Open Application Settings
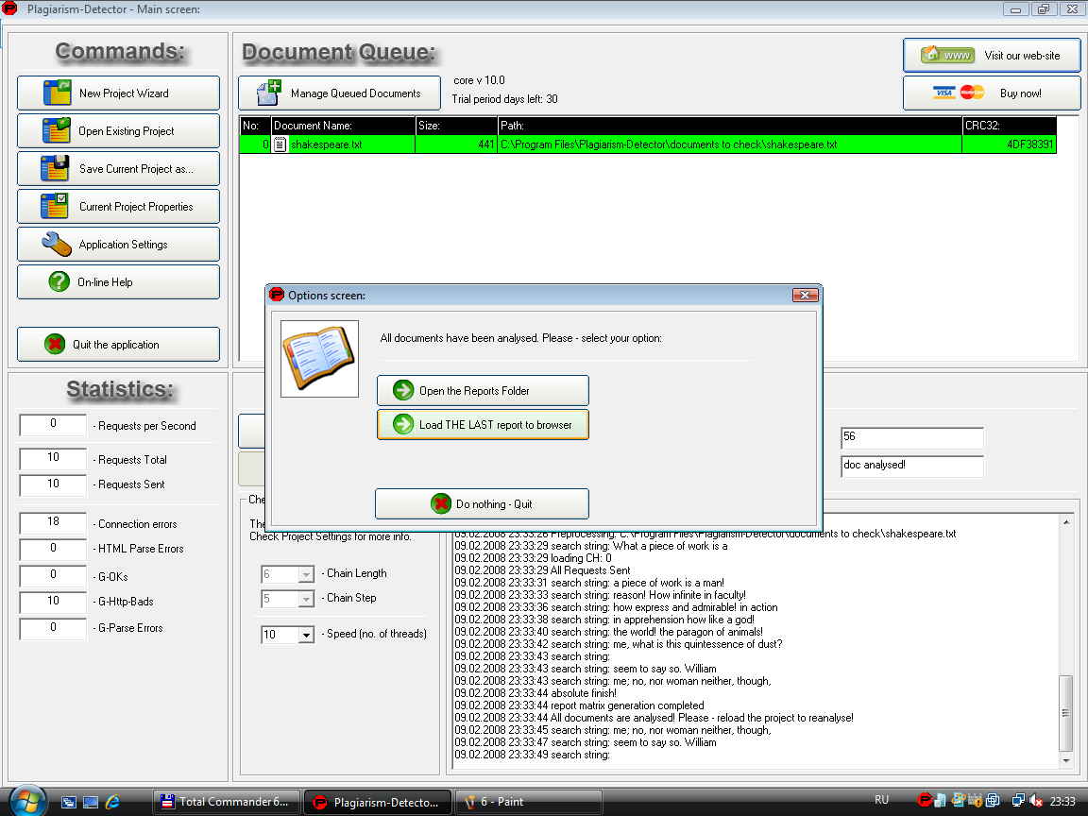 118,245
